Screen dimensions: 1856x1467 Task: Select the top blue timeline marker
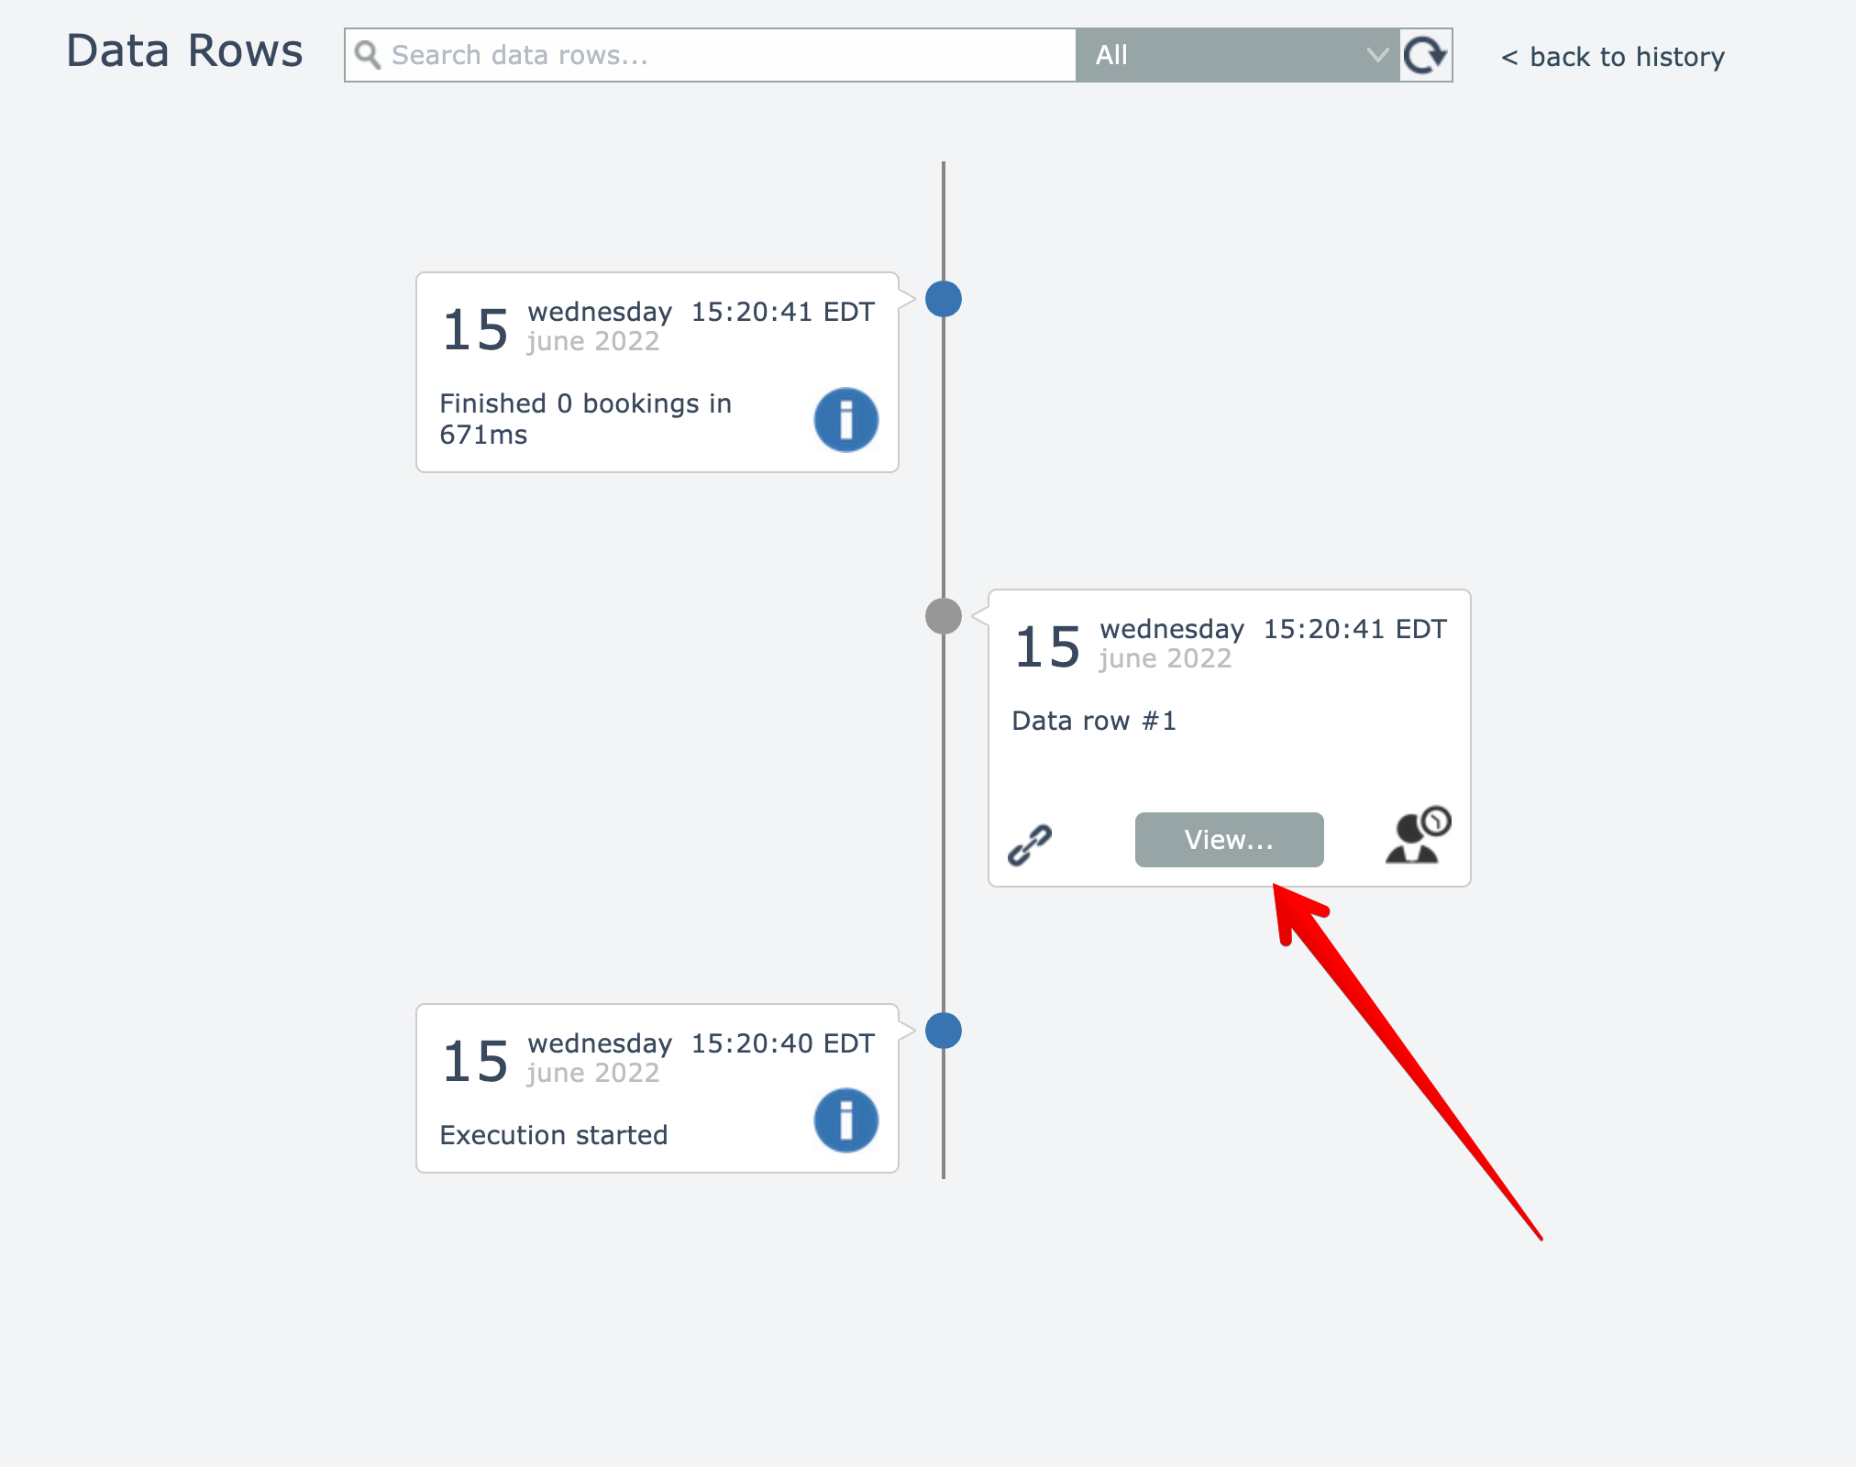pos(943,299)
